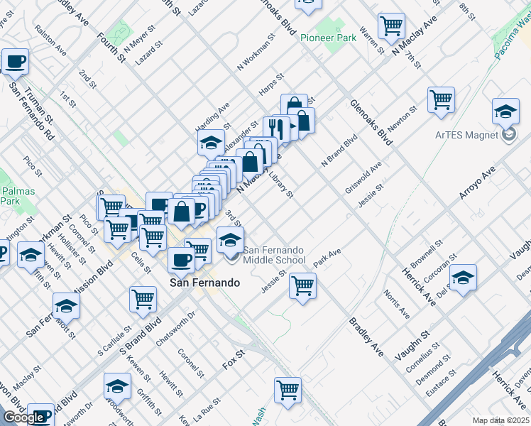
Task: Open the school marker near Harding Ave
Action: click(211, 143)
